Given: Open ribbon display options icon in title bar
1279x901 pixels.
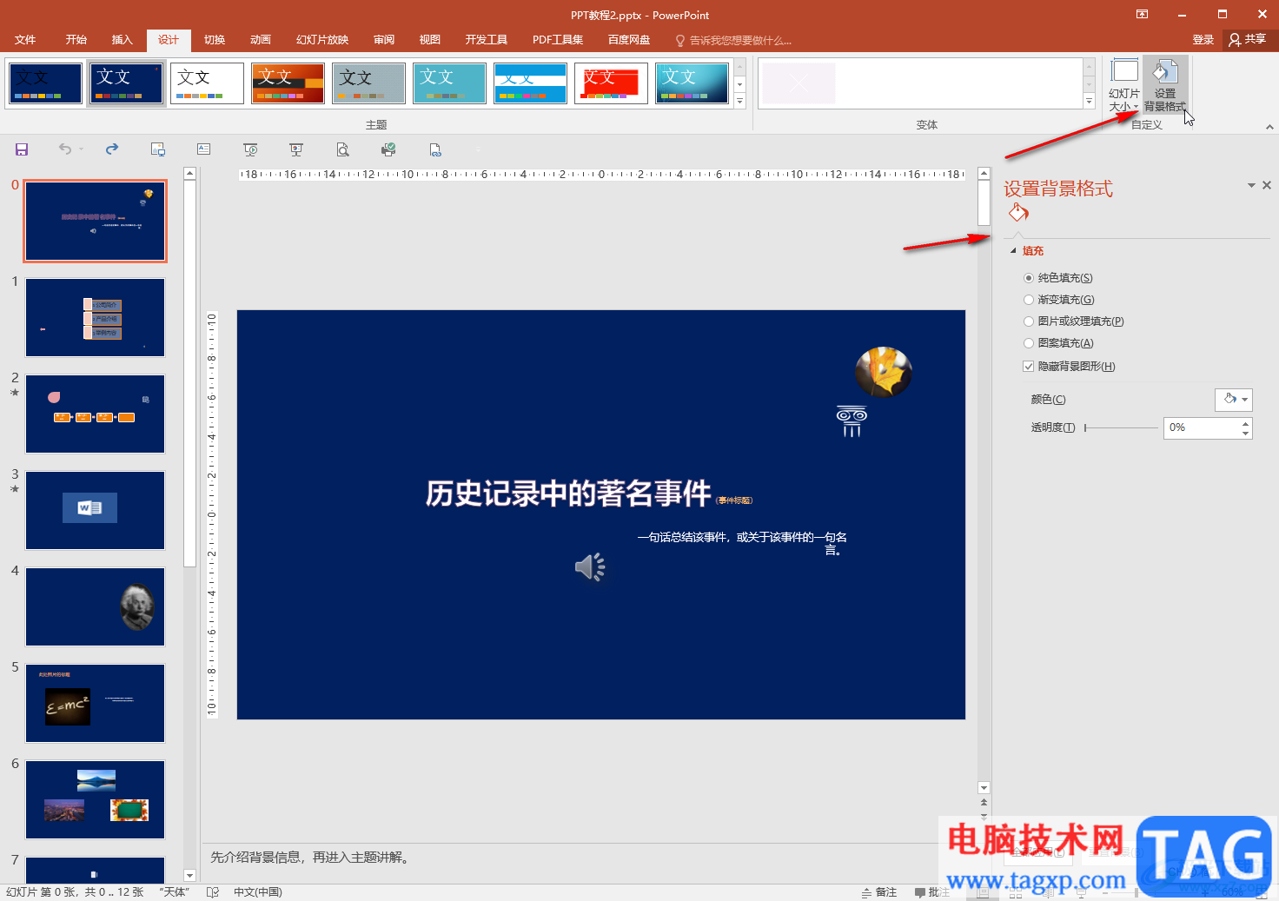Looking at the screenshot, I should [x=1142, y=15].
